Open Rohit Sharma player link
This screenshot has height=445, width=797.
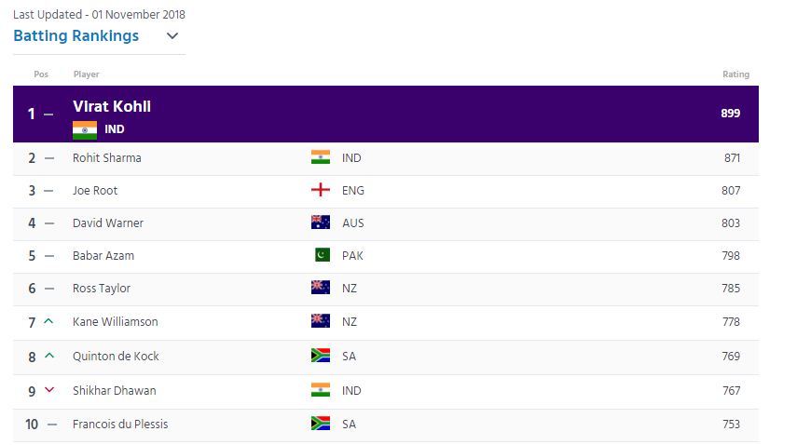click(107, 158)
